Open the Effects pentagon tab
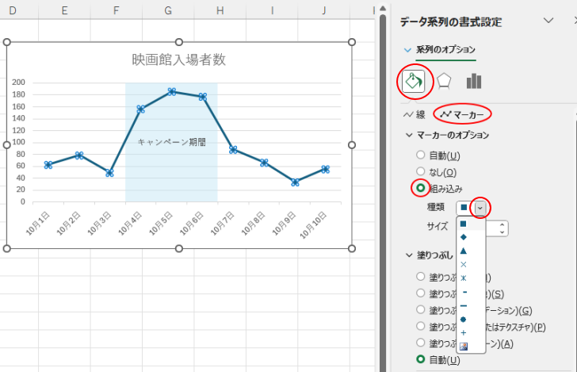577x372 pixels. (444, 81)
